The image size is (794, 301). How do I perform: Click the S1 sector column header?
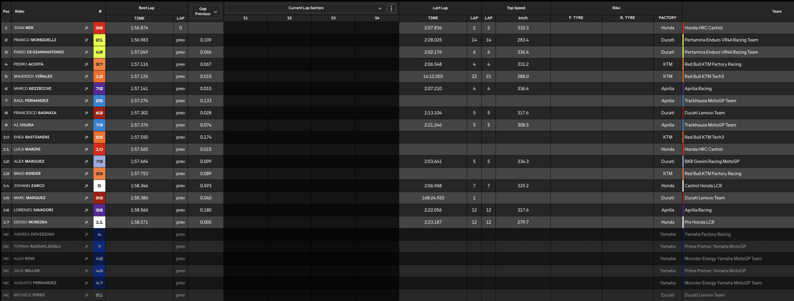(x=245, y=18)
